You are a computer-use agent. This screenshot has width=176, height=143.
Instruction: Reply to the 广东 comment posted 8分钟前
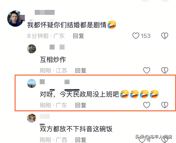click(78, 36)
